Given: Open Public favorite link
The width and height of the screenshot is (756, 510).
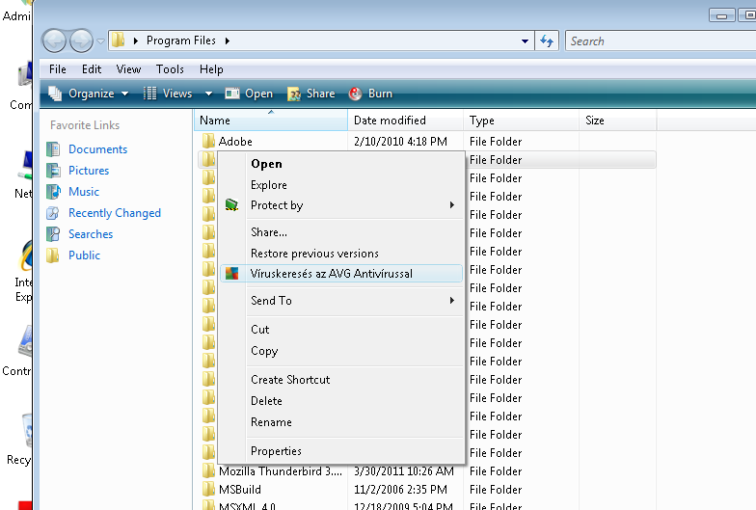Looking at the screenshot, I should pyautogui.click(x=85, y=255).
